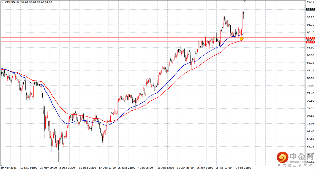Viewport: 317px width, 170px height.
Task: Click the 71.05 price scale label
Action: pyautogui.click(x=311, y=124)
